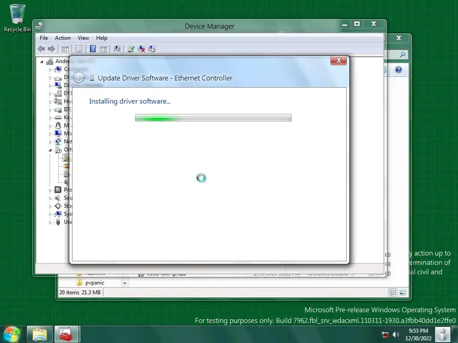
Task: Click the '20 items 21.3 MB' status text
Action: (80, 292)
